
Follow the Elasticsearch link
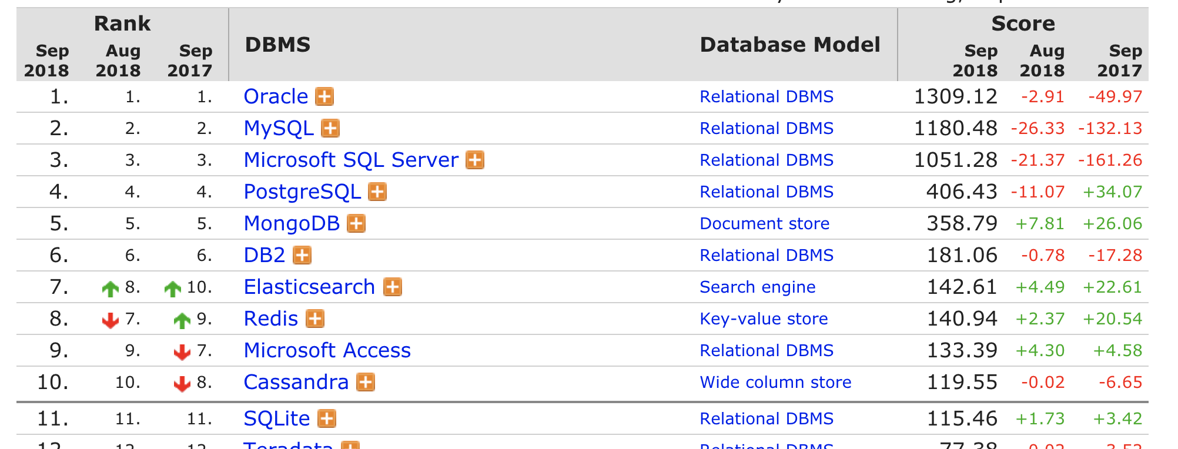pyautogui.click(x=309, y=287)
